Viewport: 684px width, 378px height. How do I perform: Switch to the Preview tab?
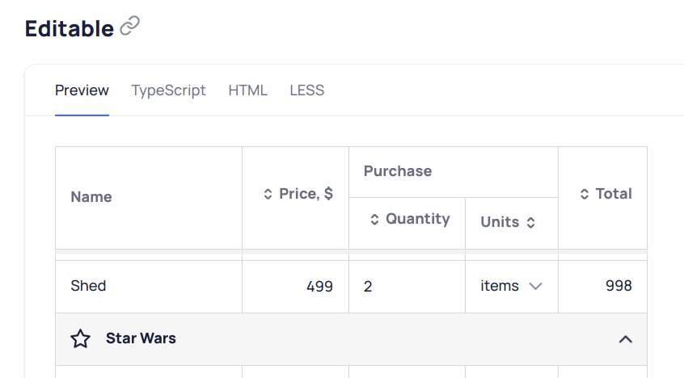82,90
